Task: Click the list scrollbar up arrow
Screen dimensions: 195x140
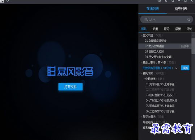Action: click(x=193, y=36)
